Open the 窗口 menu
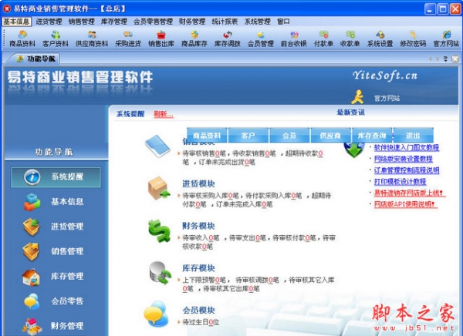Image resolution: width=463 pixels, height=336 pixels. (x=283, y=22)
